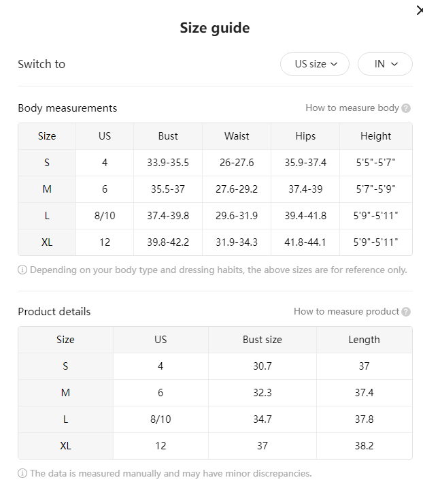Click the Height column header
423x497 pixels.
(x=376, y=136)
